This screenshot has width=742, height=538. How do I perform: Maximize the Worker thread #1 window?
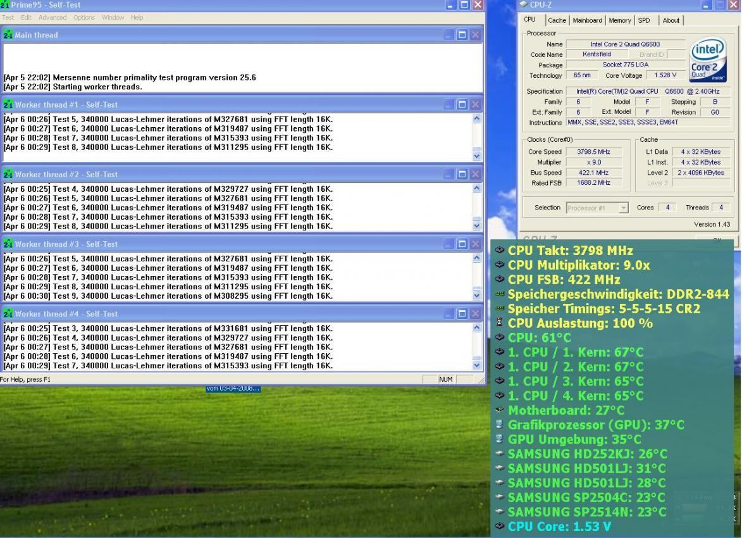(x=462, y=104)
